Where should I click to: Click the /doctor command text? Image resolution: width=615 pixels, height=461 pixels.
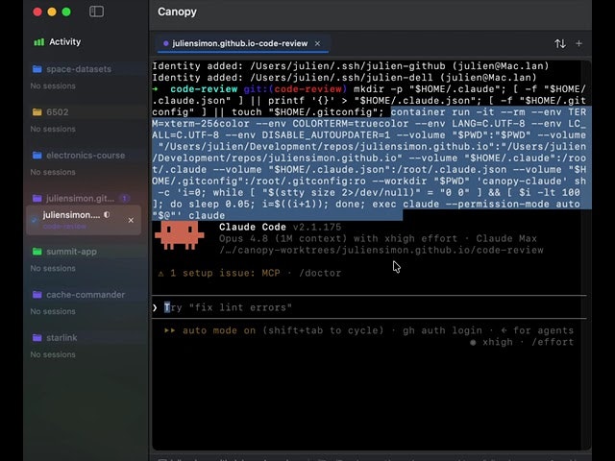[x=320, y=273]
